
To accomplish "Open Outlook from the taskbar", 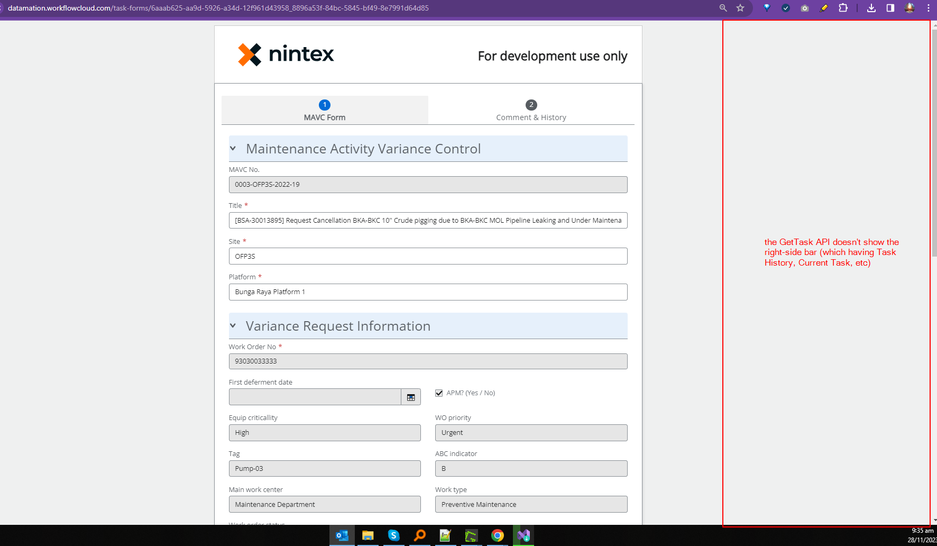I will pyautogui.click(x=342, y=535).
